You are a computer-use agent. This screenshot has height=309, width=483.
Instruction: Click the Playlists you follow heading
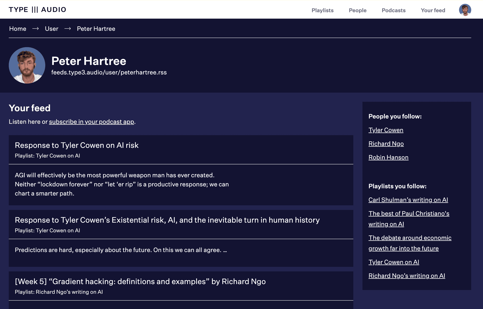coord(397,186)
